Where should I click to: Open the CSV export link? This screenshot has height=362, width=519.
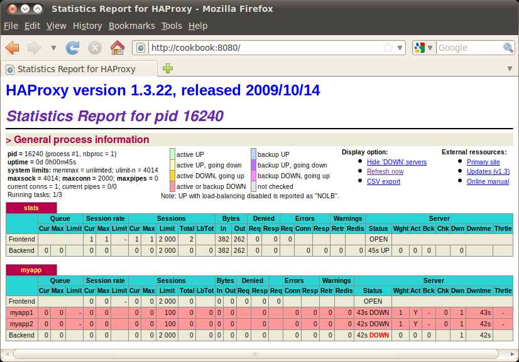coord(383,181)
